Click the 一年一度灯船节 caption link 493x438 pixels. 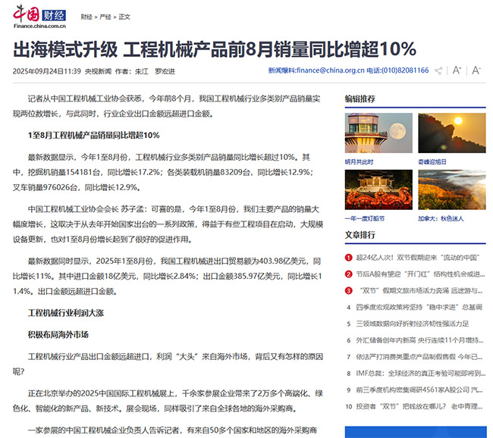(365, 218)
